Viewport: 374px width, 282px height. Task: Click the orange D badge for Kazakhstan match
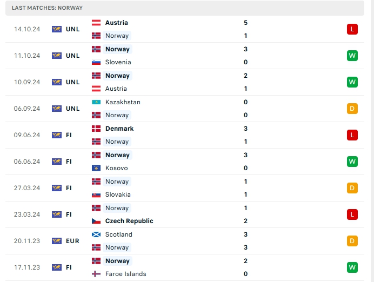tap(352, 109)
